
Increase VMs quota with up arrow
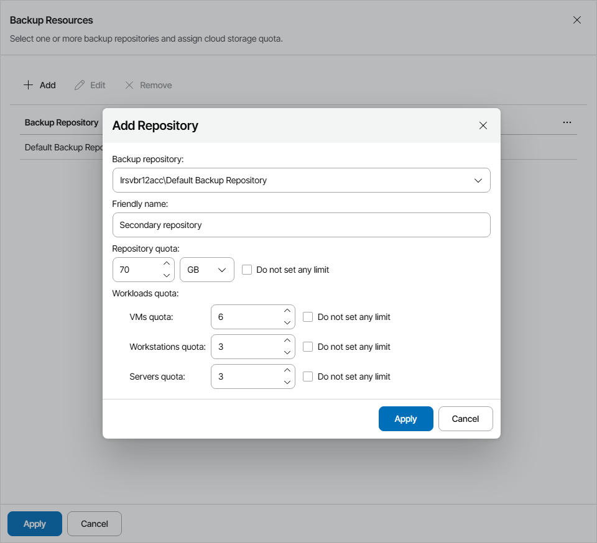coord(287,311)
